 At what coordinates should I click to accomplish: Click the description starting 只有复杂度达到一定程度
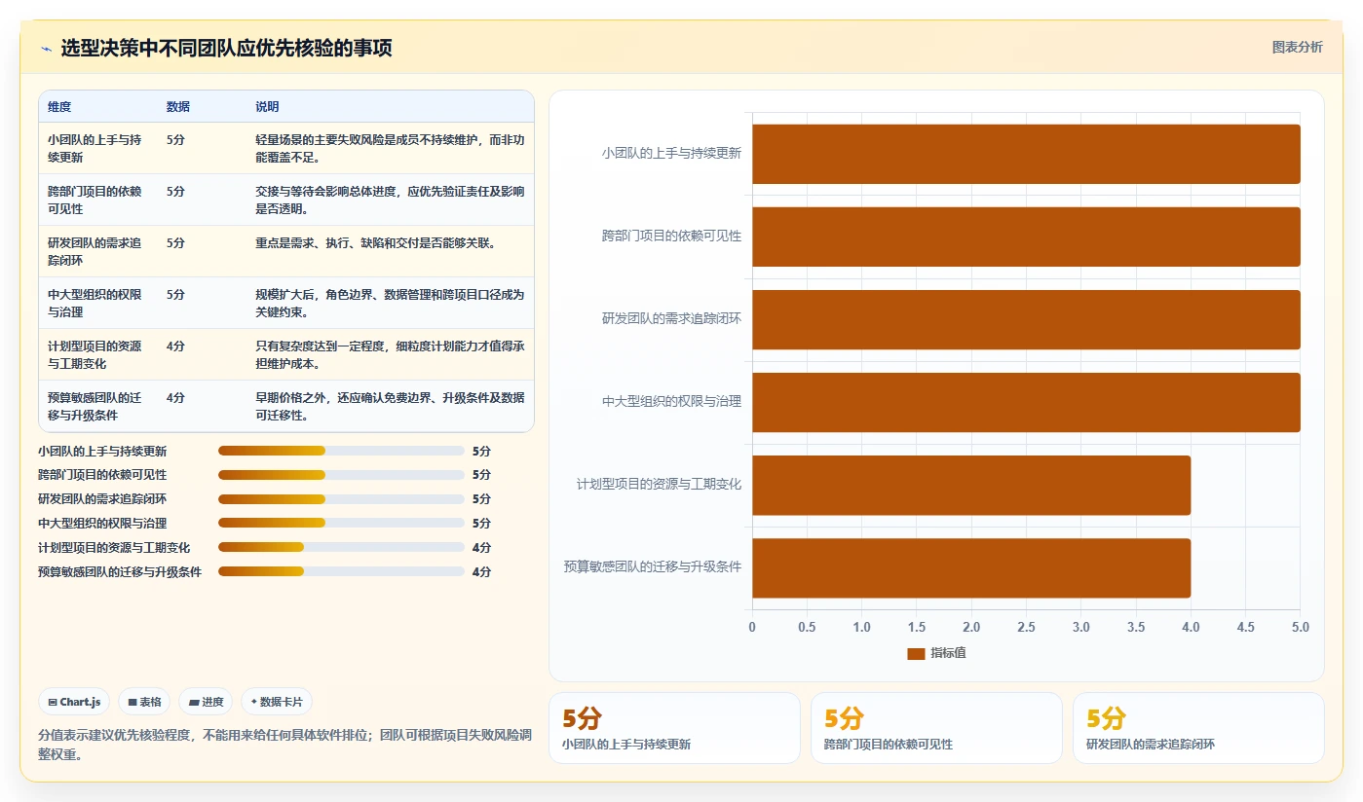390,354
